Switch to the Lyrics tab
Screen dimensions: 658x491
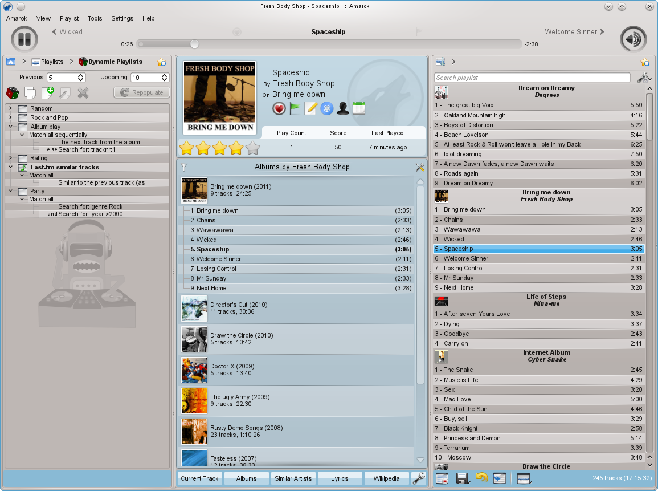[340, 478]
